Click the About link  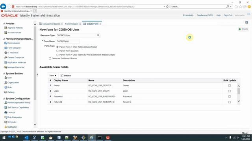pos(245,133)
